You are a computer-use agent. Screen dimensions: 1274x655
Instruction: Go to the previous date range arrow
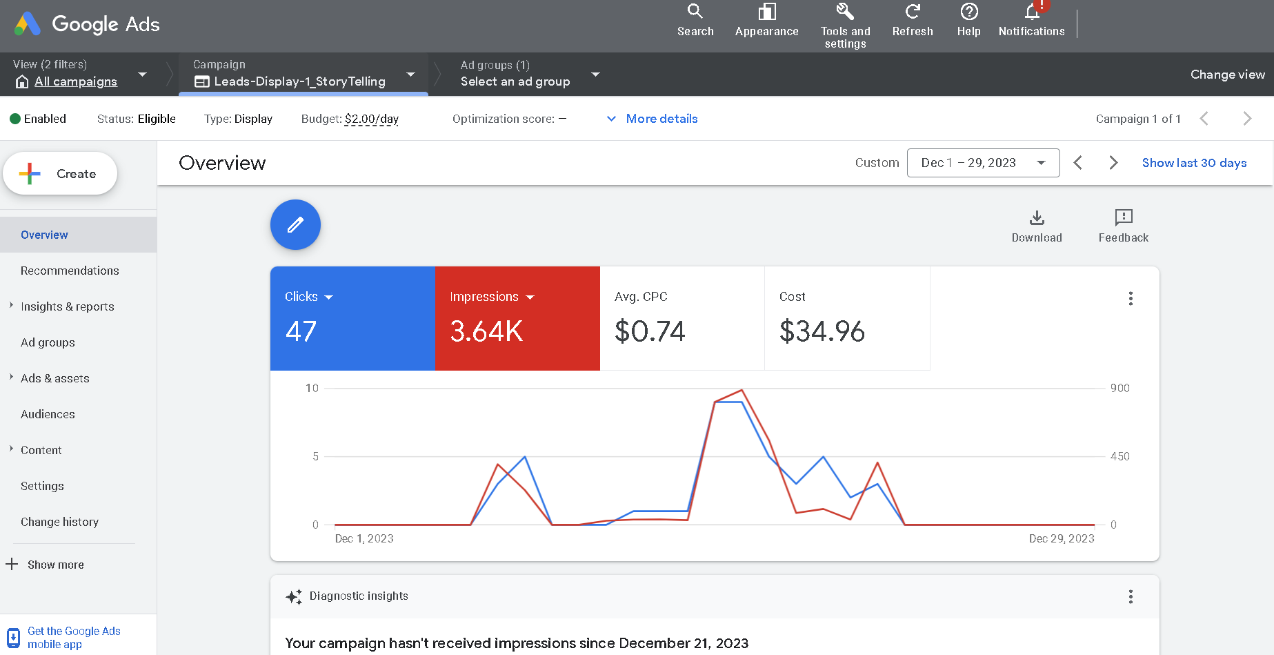[x=1078, y=163]
